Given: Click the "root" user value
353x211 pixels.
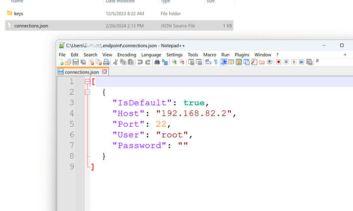Looking at the screenshot, I should [x=172, y=135].
